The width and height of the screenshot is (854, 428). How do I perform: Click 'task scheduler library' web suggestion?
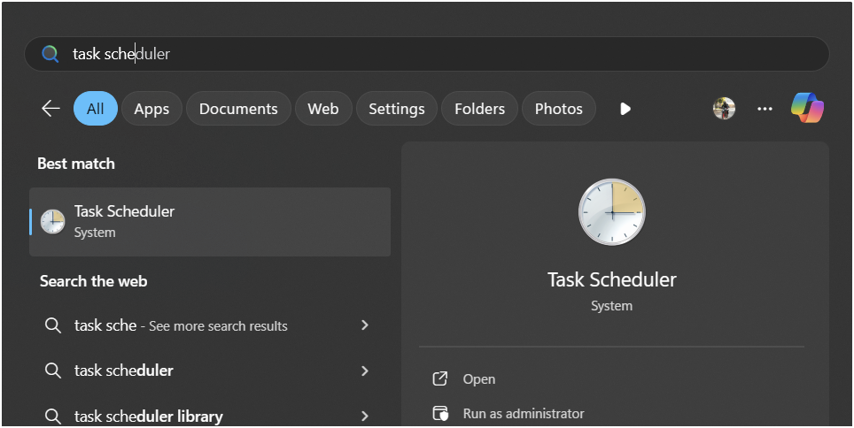149,417
